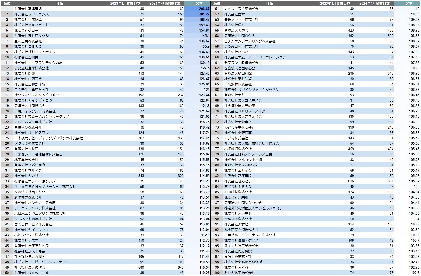Click the 株式会社オカモト entry
421x276 pixels.
pos(238,213)
